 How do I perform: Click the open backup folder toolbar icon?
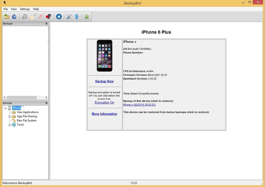(7, 17)
